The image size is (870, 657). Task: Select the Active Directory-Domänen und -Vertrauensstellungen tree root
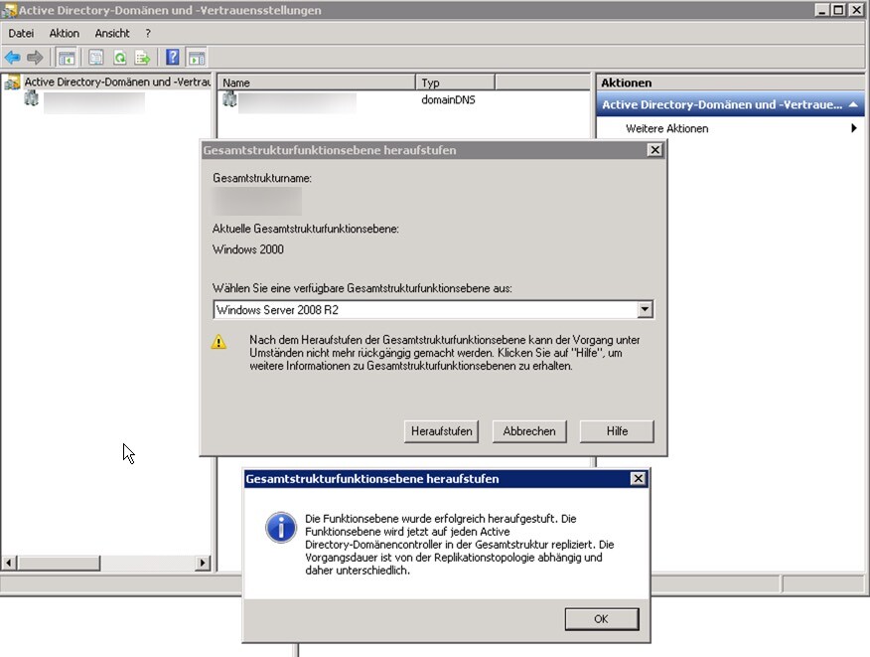pos(117,82)
